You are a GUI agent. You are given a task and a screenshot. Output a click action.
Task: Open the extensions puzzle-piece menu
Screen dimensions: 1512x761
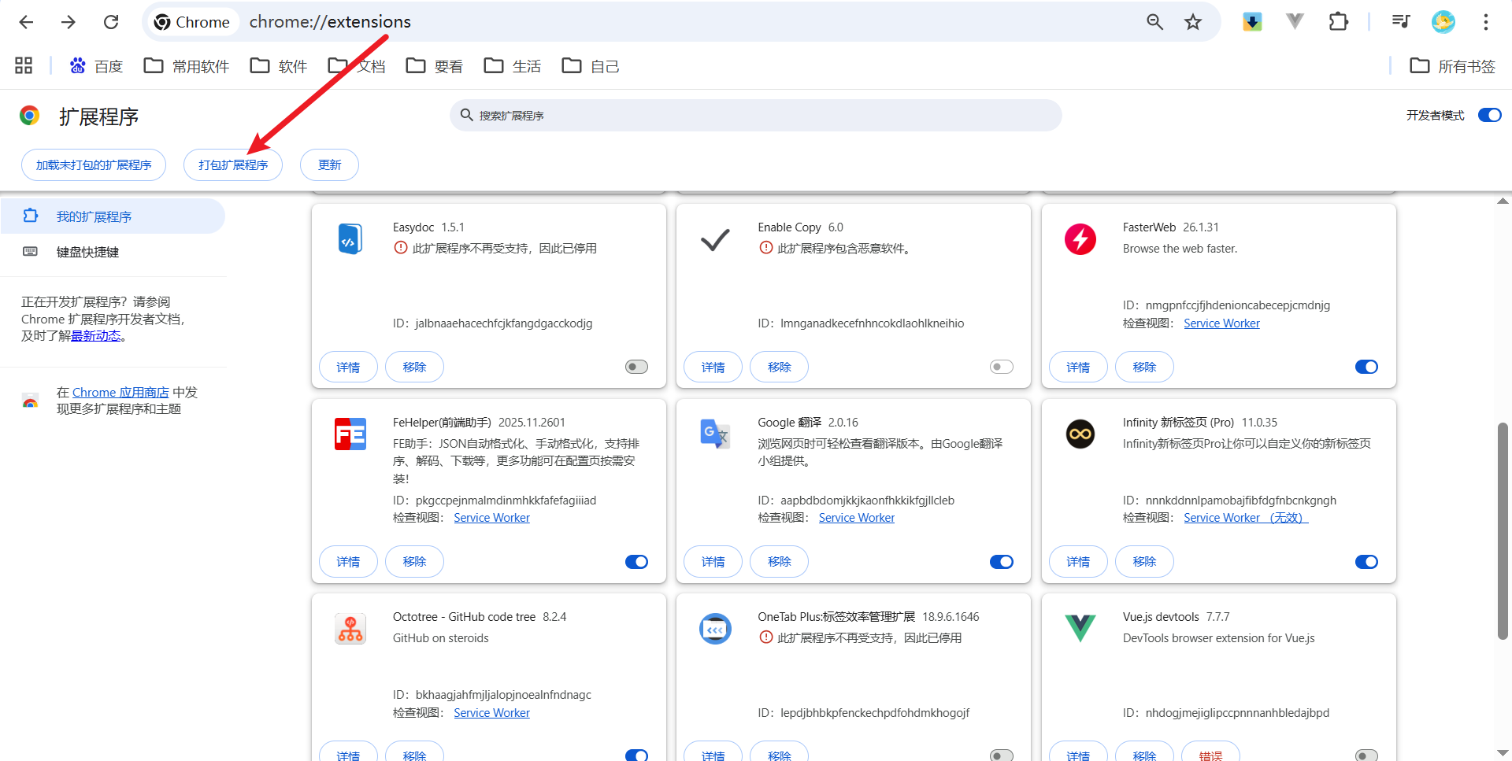[1338, 22]
